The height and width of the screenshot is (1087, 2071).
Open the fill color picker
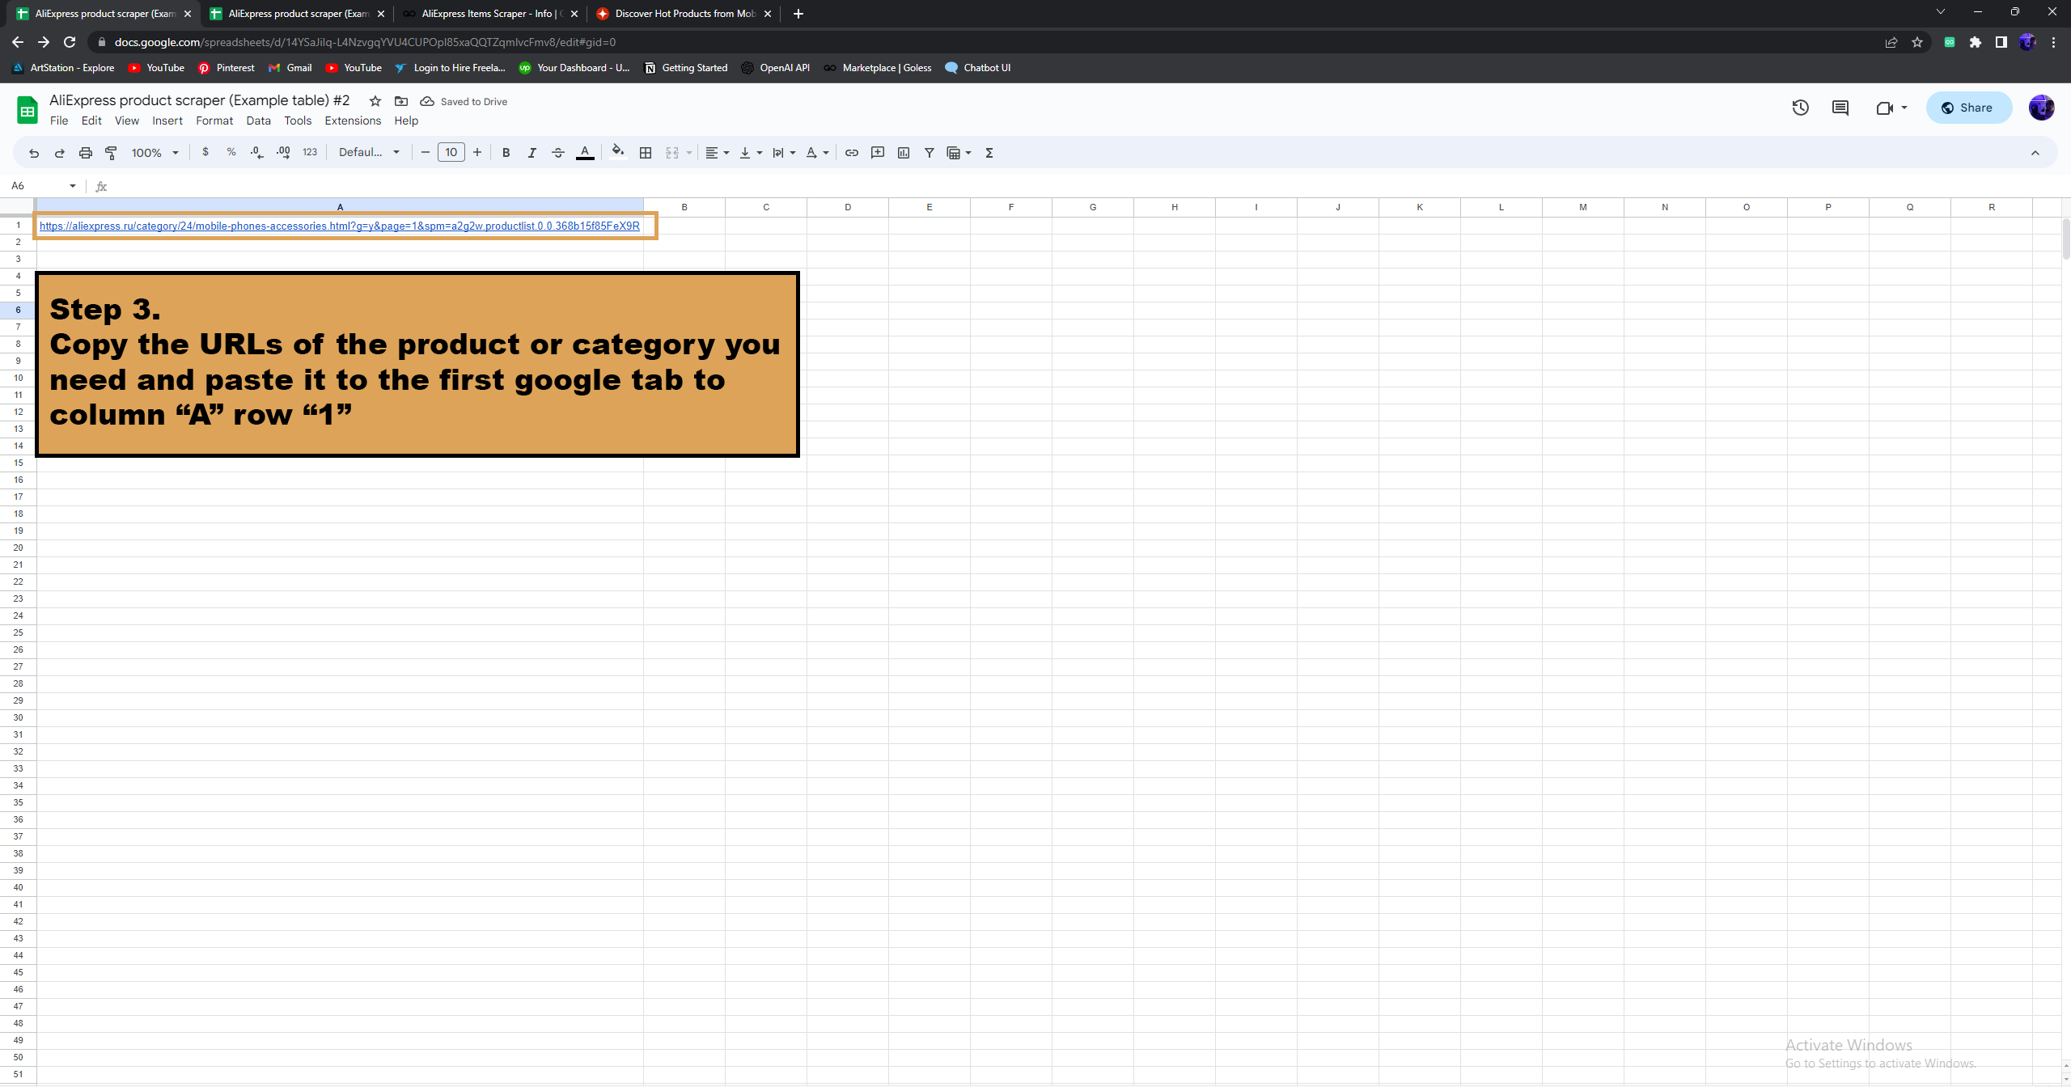point(618,153)
